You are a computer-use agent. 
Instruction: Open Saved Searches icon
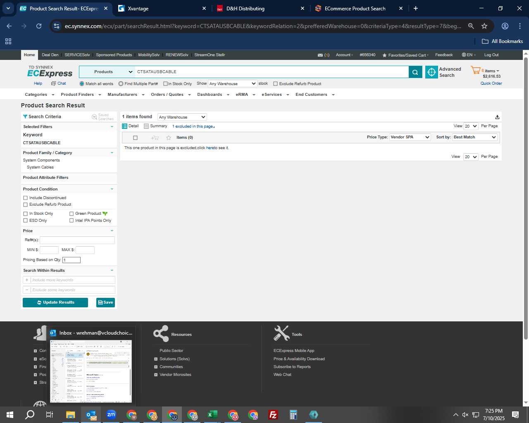click(x=94, y=117)
